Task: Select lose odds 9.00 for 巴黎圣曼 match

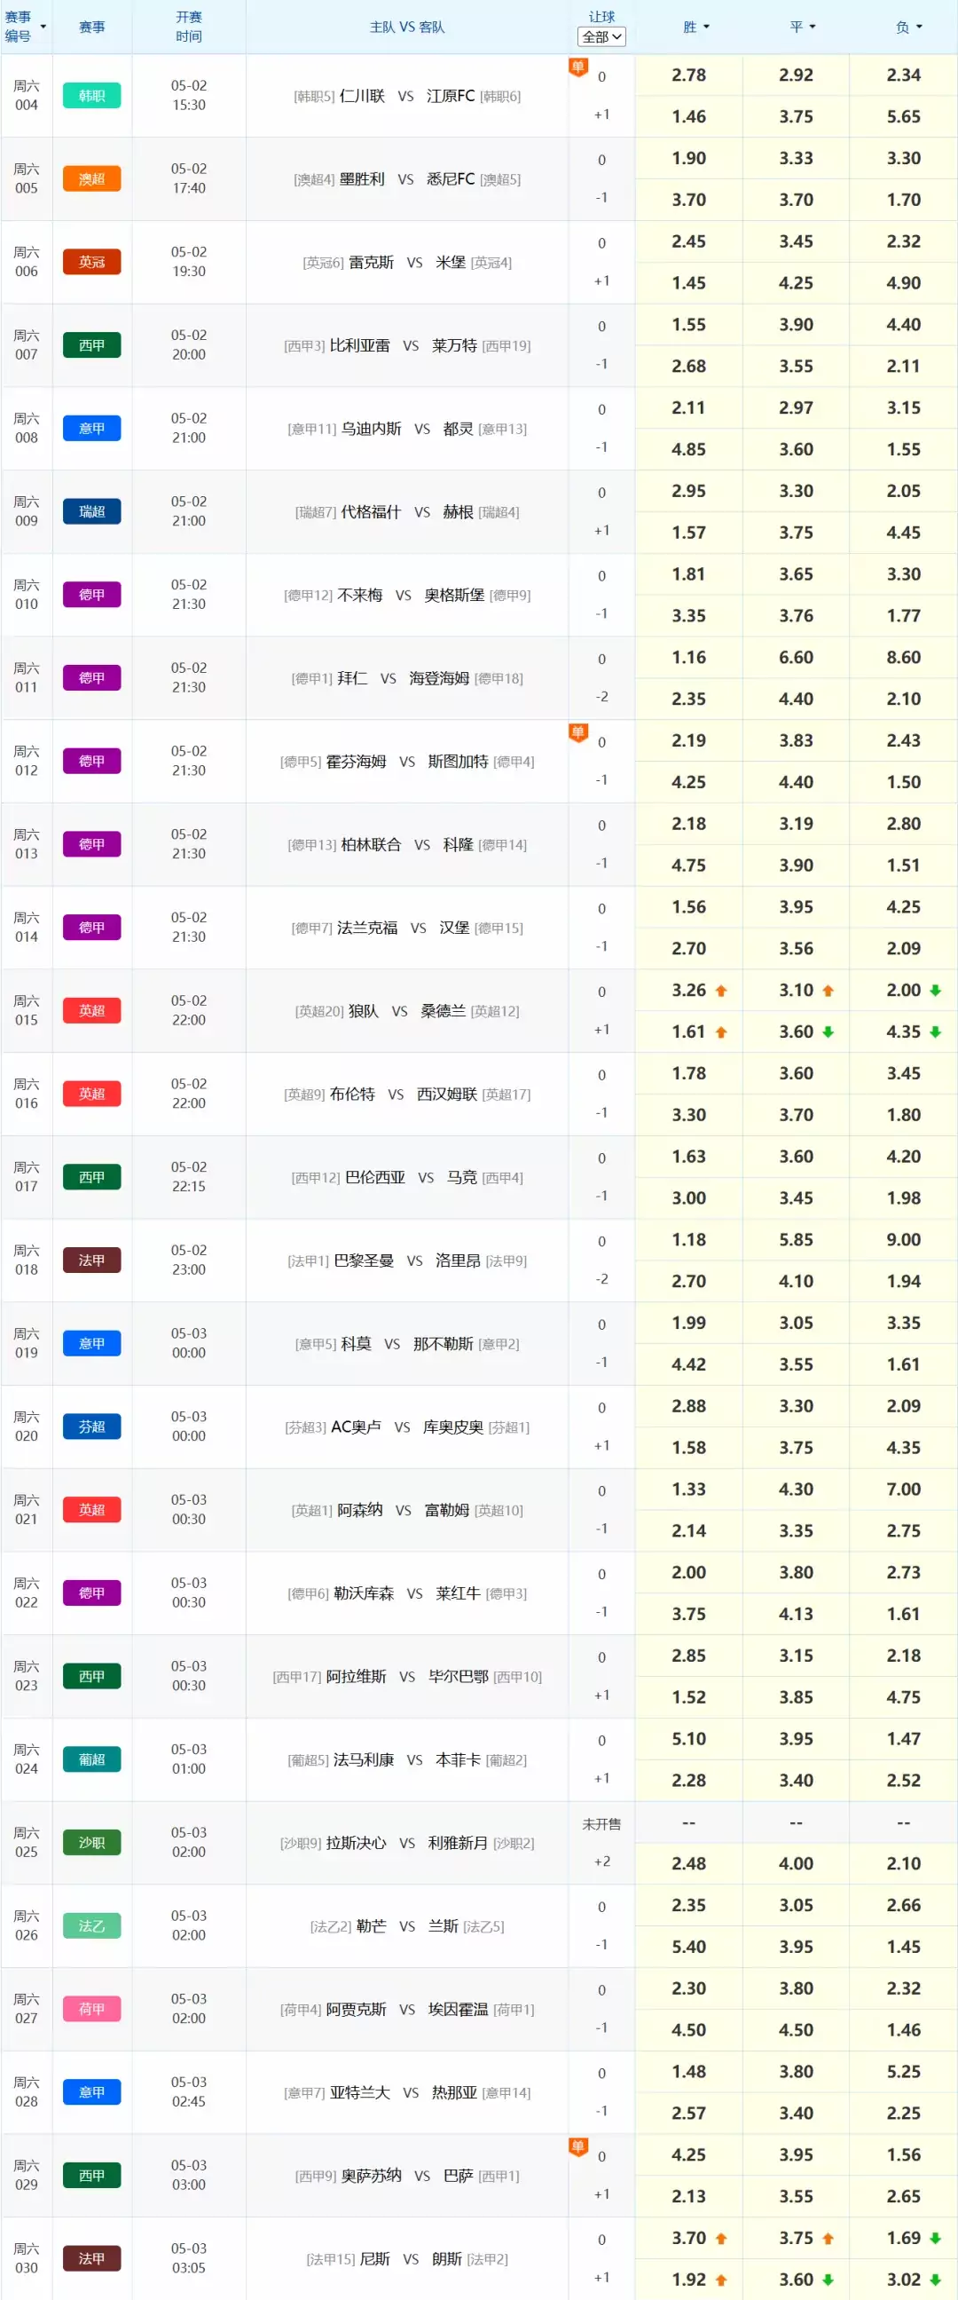Action: click(904, 1239)
